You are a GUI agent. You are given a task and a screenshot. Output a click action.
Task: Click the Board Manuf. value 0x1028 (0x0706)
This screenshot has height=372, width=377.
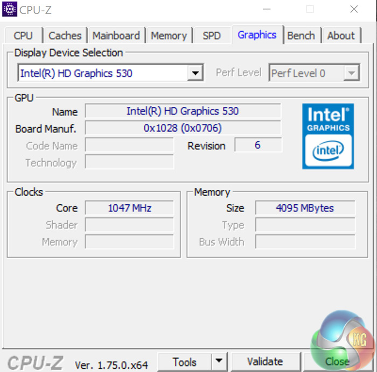183,128
